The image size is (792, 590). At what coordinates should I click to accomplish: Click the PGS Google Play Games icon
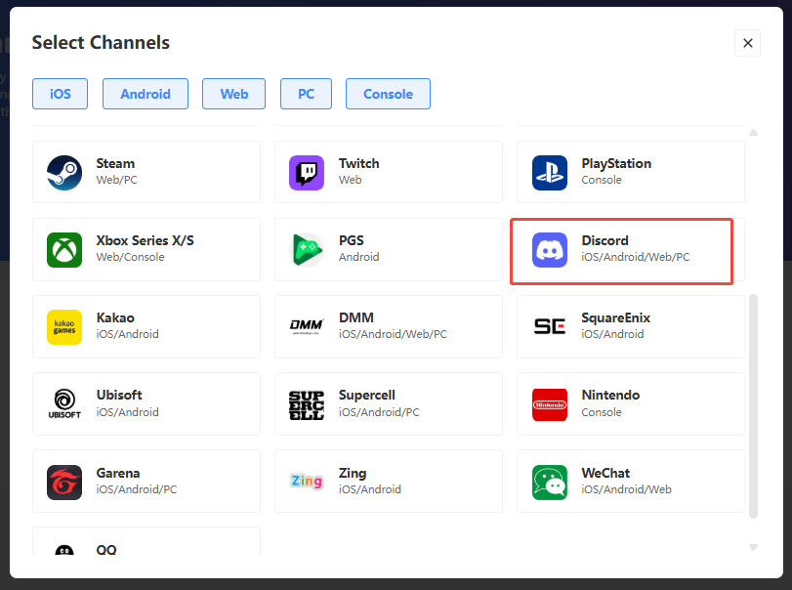pos(307,249)
